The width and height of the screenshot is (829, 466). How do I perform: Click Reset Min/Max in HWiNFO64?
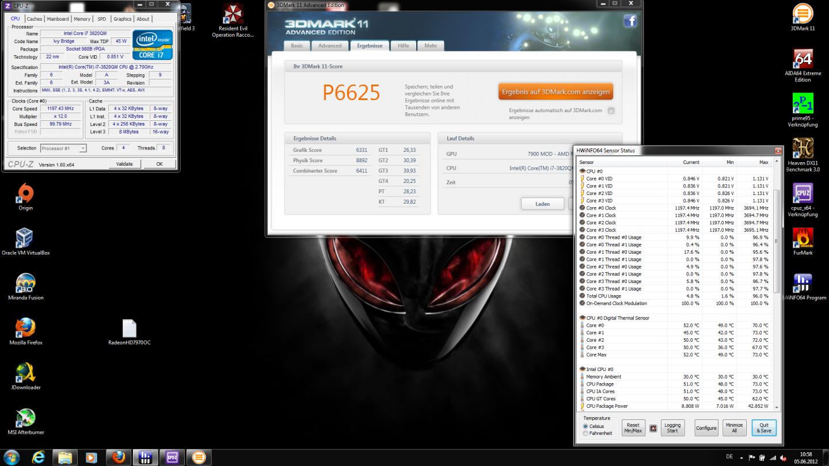click(x=633, y=428)
